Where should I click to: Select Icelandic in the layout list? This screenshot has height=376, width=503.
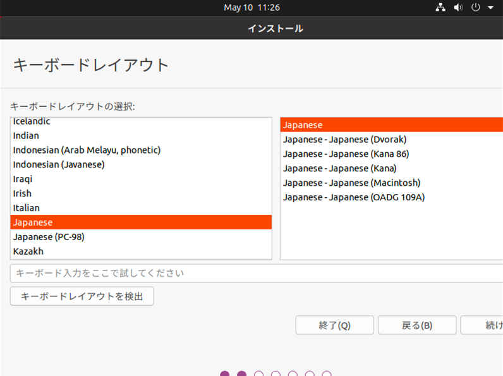coord(32,121)
